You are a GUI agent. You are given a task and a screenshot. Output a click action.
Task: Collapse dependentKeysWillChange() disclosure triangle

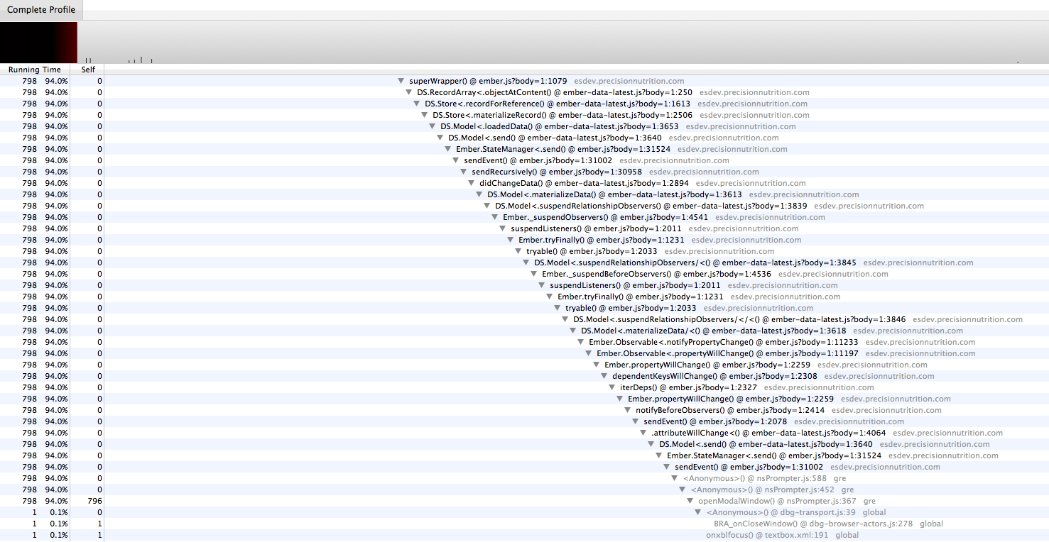(604, 376)
